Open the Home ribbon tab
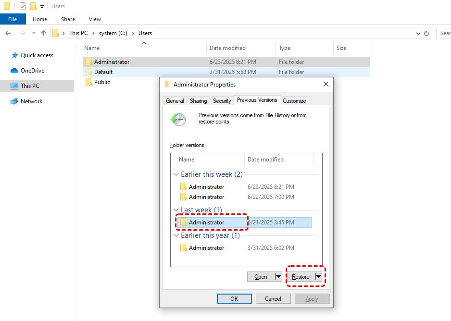This screenshot has width=451, height=321. [40, 19]
